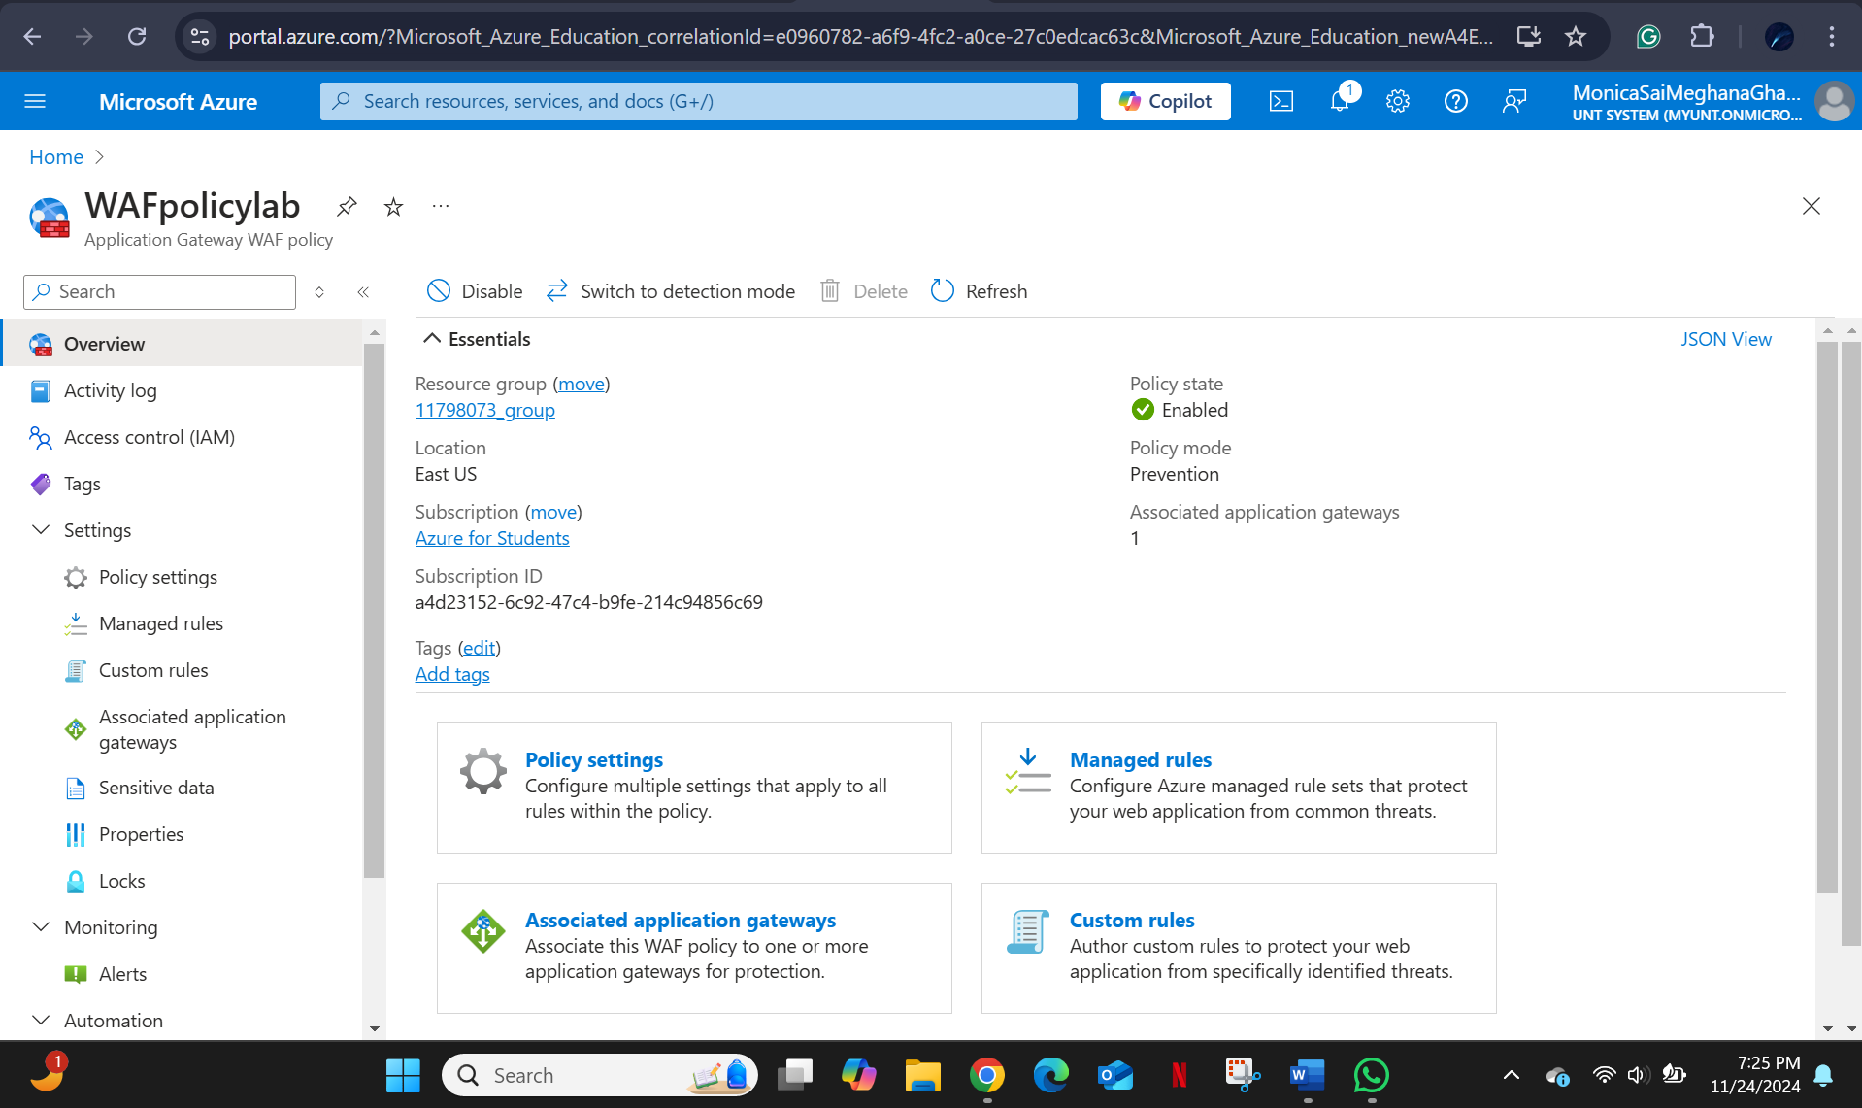Favorite WAFpolicylab with star icon

click(x=393, y=206)
